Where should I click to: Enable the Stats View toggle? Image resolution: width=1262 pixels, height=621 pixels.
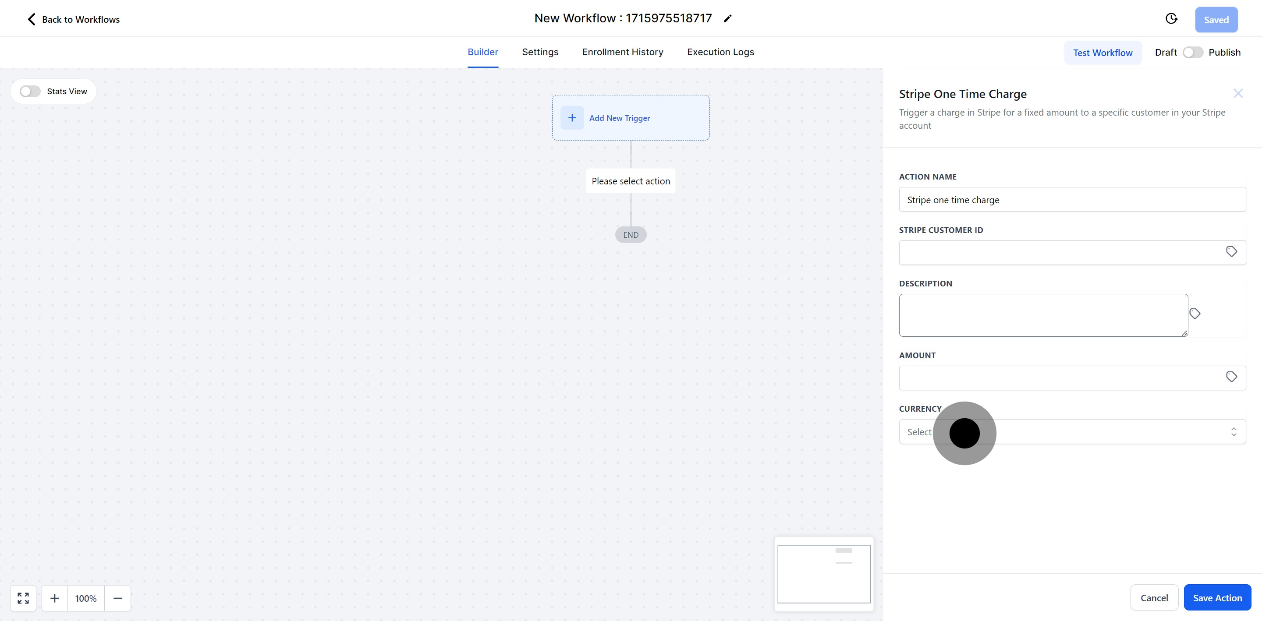(x=30, y=92)
